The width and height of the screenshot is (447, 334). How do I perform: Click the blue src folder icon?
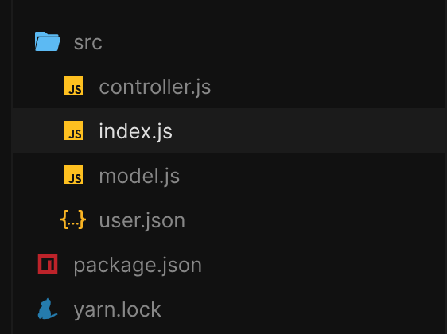click(x=48, y=41)
